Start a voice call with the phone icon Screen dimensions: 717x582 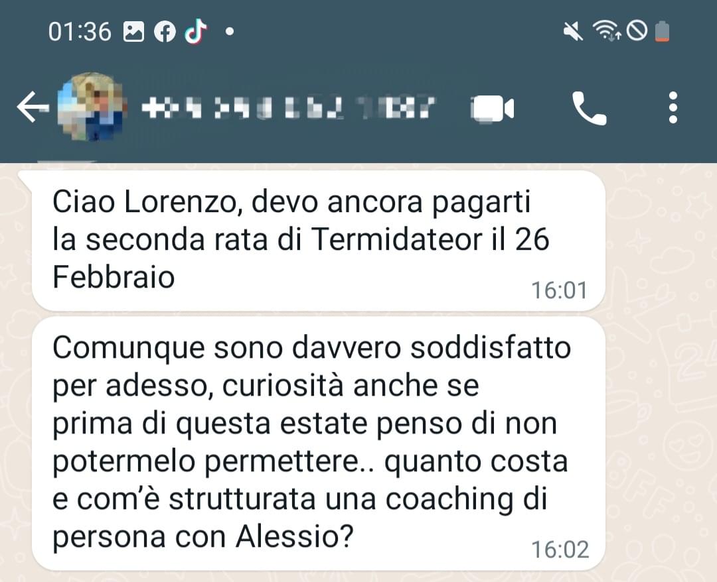pos(590,108)
